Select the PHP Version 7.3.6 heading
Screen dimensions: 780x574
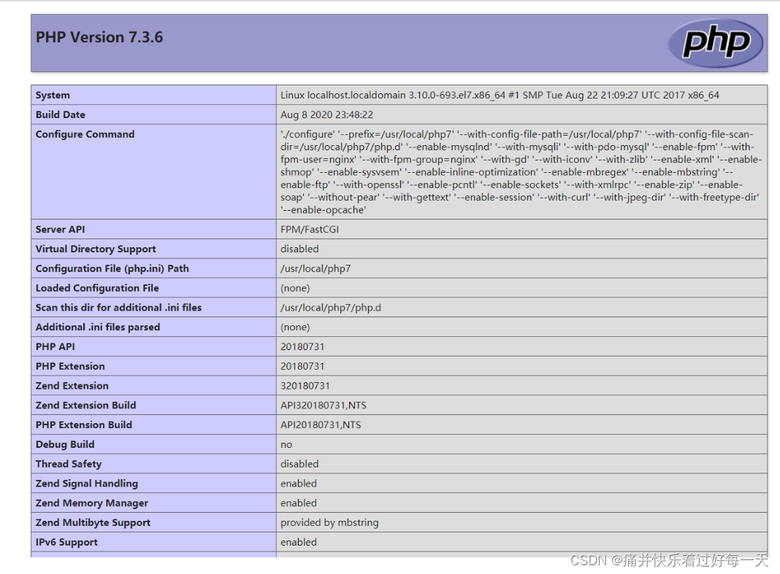(x=99, y=37)
